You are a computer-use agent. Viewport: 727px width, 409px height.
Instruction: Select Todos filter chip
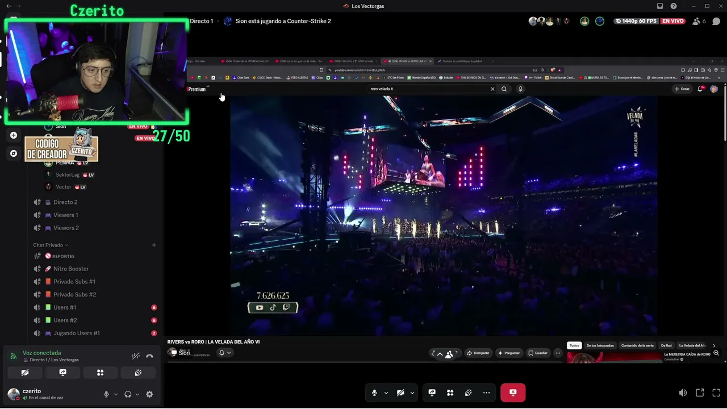tap(575, 345)
